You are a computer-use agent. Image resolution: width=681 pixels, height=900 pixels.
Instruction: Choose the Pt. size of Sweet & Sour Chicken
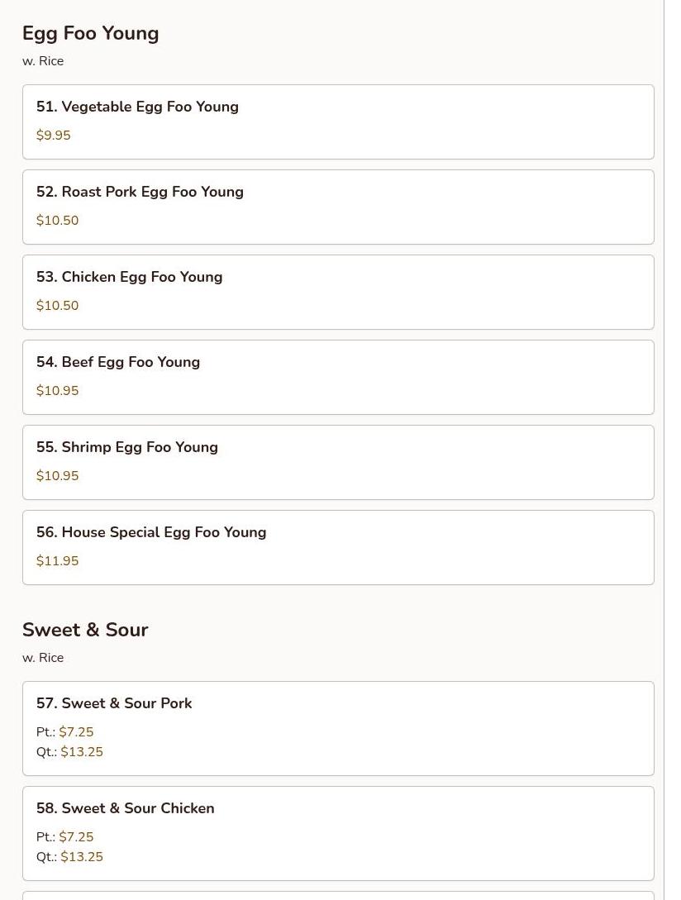(76, 837)
